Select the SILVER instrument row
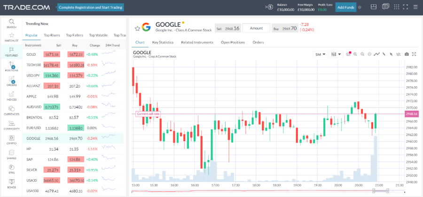This screenshot has width=423, height=197. coord(73,170)
